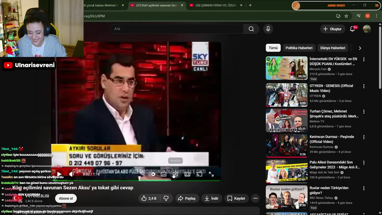Open the Oluştur create menu
The width and height of the screenshot is (382, 215).
(x=333, y=29)
